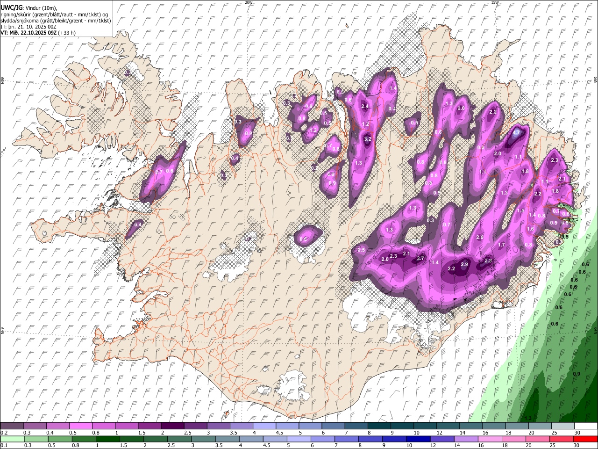
Task: Click the 'VT: Mið. 22.10.2025 09Z (+33 h)' line
Action: [x=38, y=33]
